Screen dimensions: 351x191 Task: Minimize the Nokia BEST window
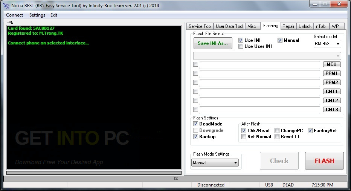[315, 4]
